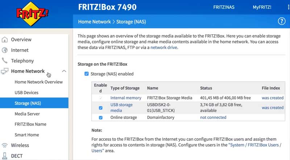Open the Internal memory link

point(126,98)
